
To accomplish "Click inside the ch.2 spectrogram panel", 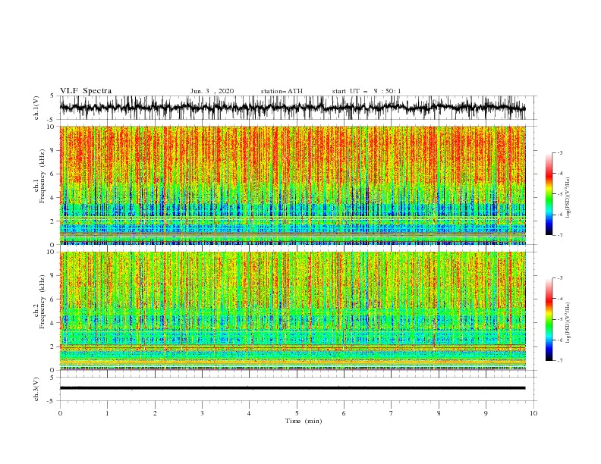I will tap(292, 311).
